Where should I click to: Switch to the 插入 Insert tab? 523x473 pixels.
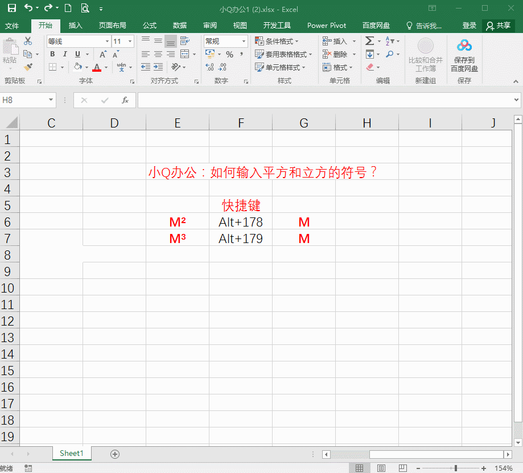coord(75,26)
